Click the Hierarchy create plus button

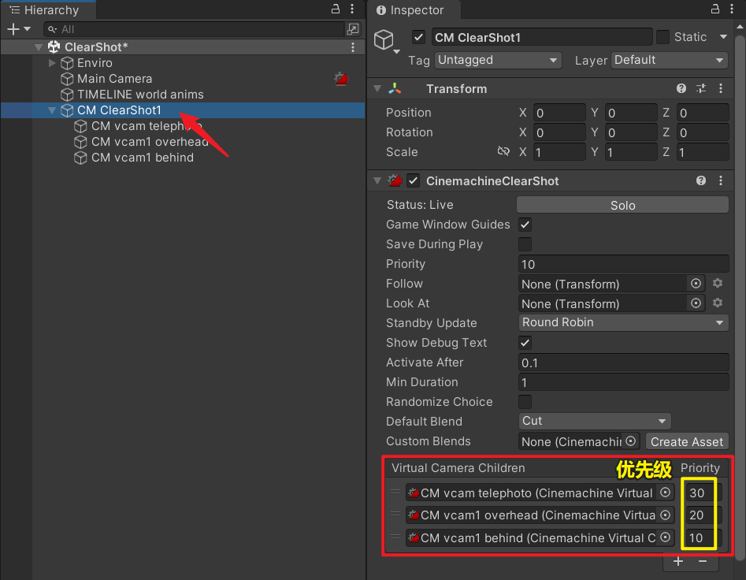(x=13, y=29)
